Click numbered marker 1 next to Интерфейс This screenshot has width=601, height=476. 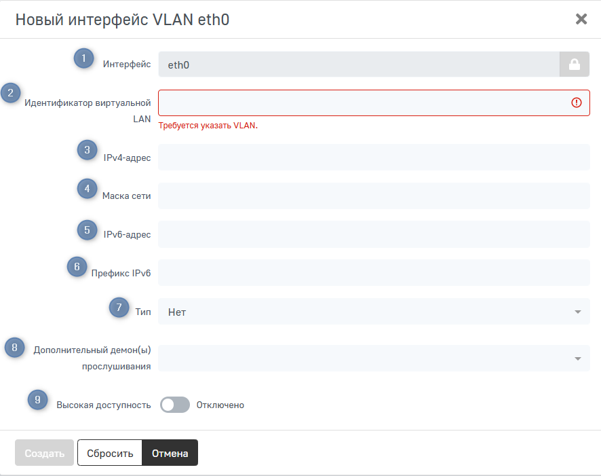pos(83,58)
